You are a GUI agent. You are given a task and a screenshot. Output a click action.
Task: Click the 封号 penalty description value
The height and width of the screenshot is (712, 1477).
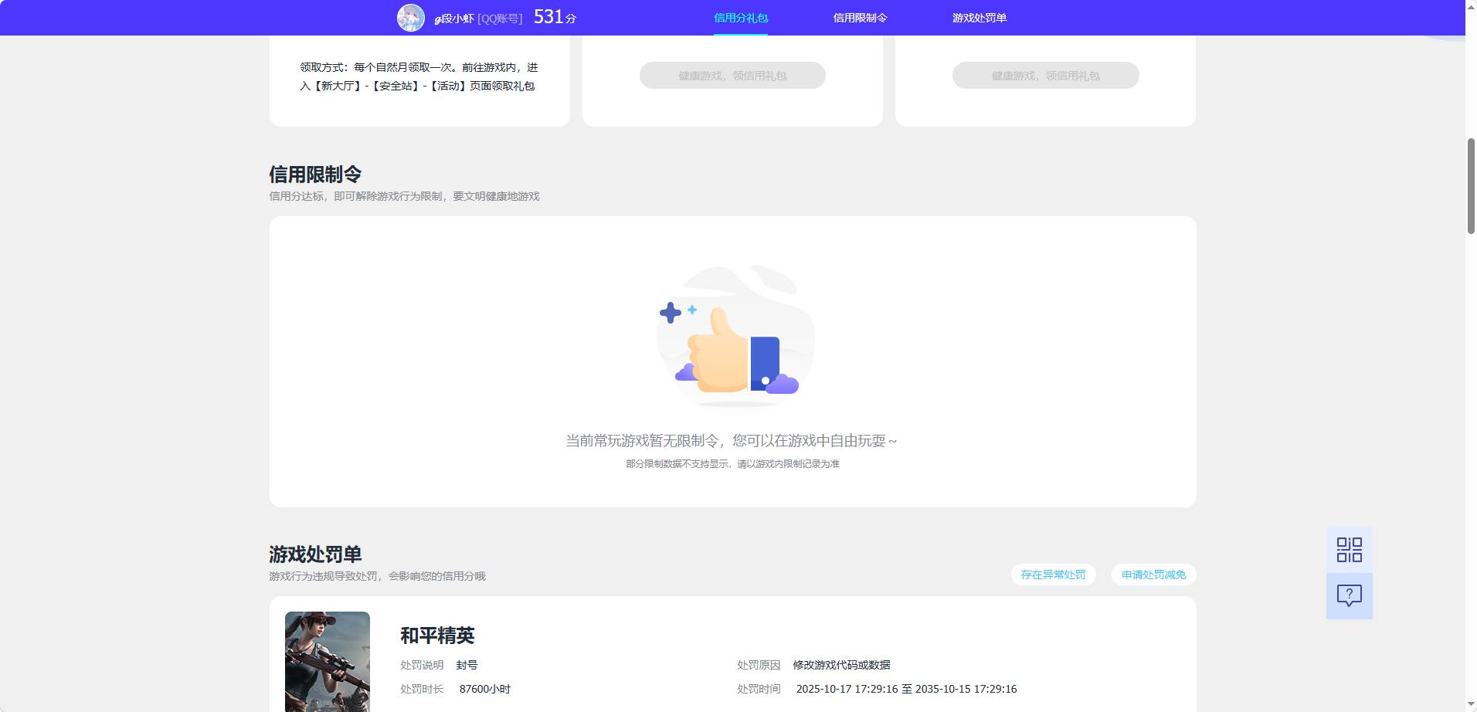467,665
